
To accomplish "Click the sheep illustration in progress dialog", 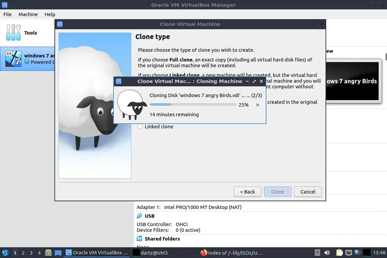I will click(x=132, y=105).
